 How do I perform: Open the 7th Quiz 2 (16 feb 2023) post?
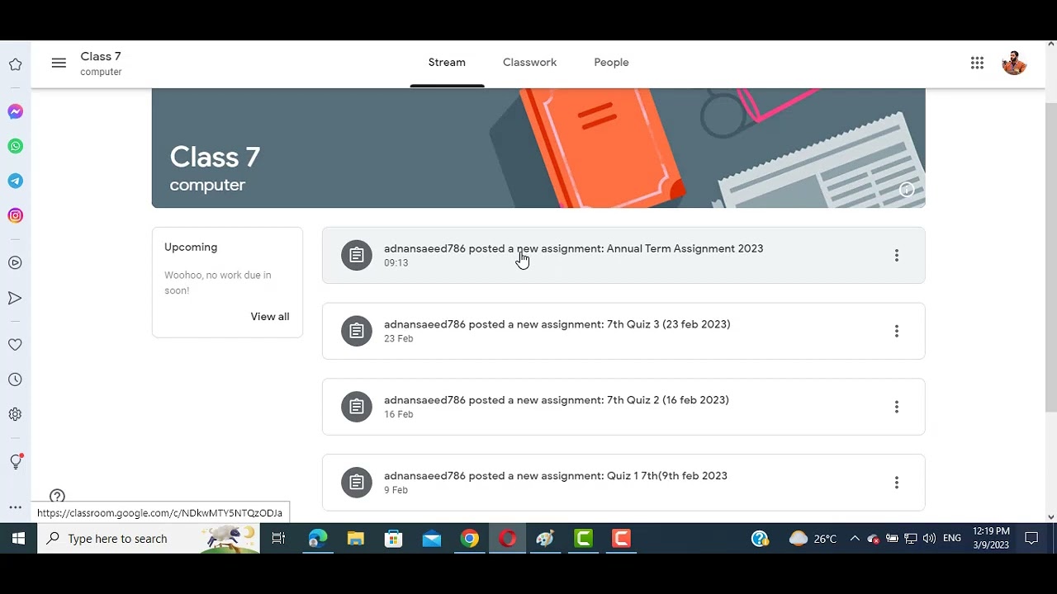click(623, 407)
